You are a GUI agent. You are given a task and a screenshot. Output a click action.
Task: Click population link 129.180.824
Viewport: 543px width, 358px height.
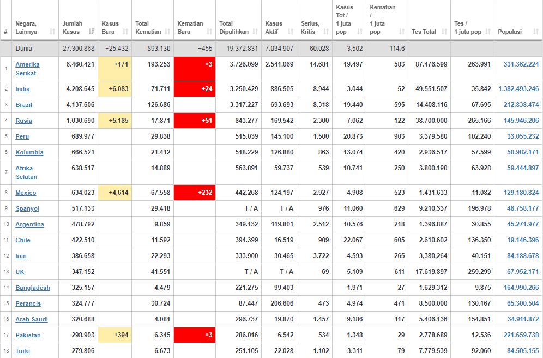[521, 192]
